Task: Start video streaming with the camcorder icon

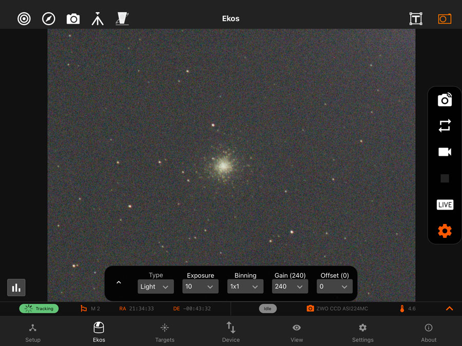Action: pyautogui.click(x=445, y=152)
